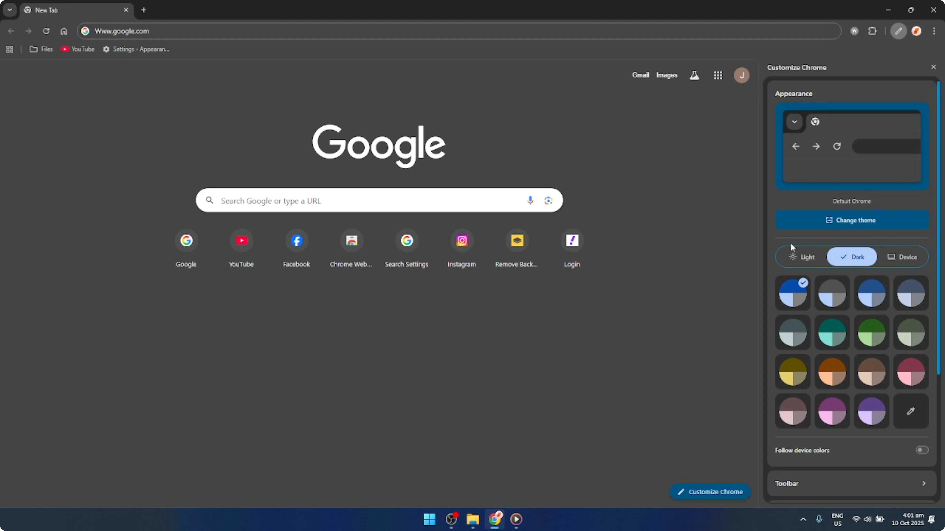Image resolution: width=945 pixels, height=531 pixels.
Task: Start voice search with microphone icon
Action: click(x=530, y=200)
